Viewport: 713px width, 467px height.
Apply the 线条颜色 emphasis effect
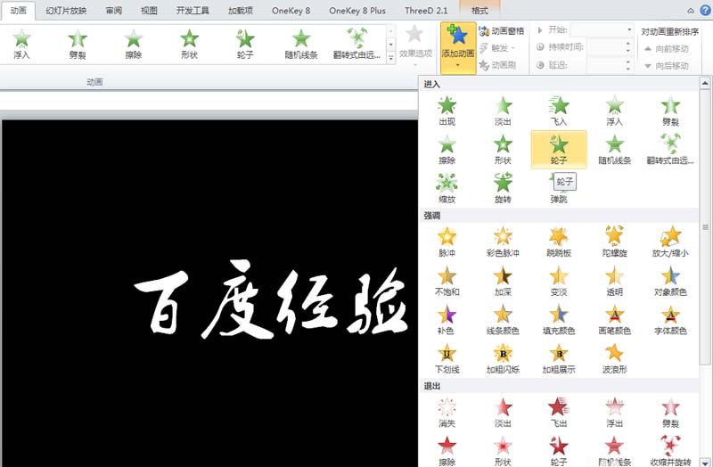503,320
